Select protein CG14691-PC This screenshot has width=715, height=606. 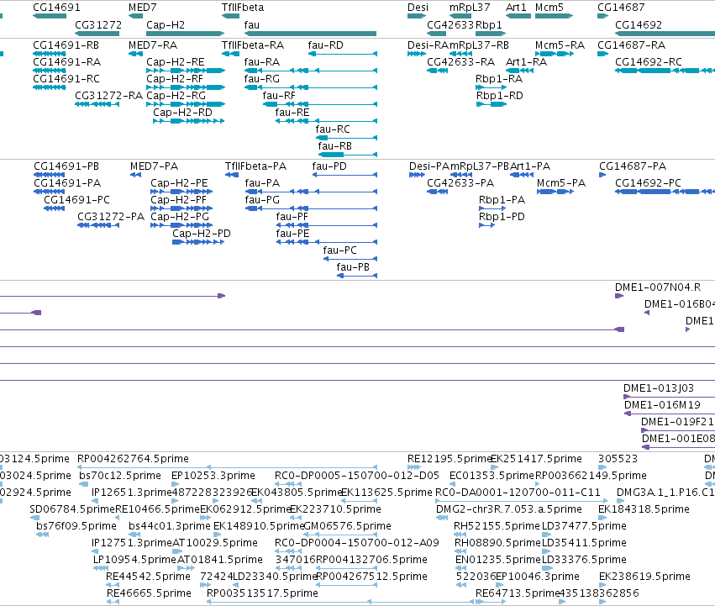[55, 208]
